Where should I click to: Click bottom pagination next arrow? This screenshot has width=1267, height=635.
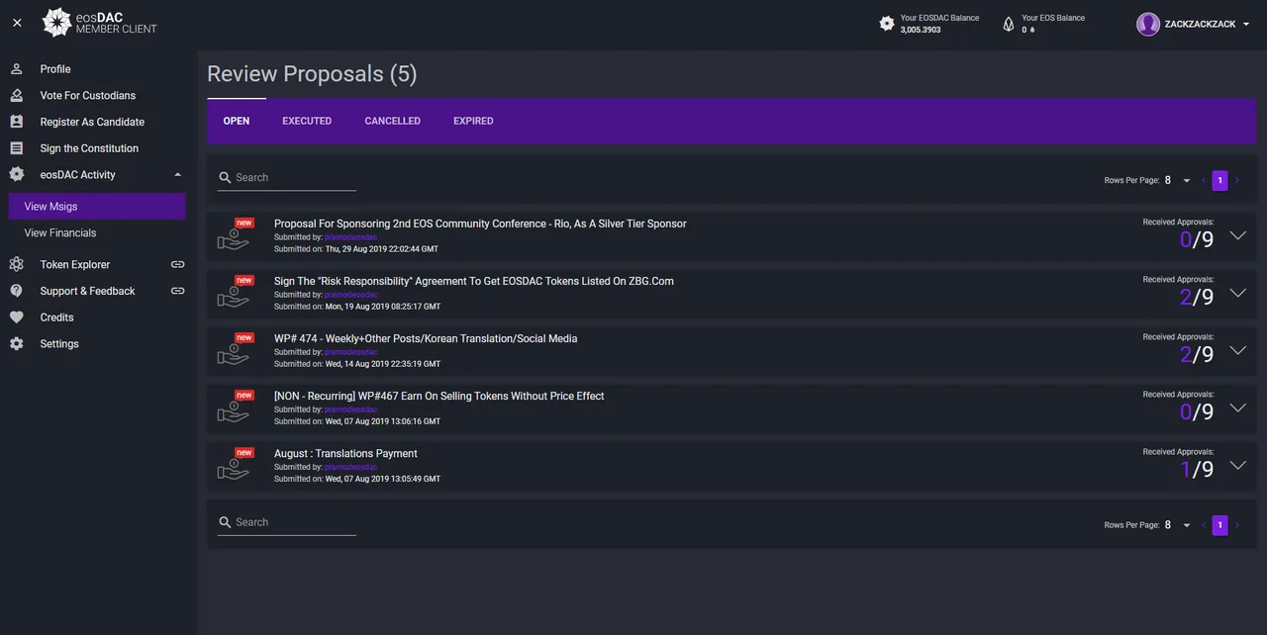(1237, 525)
